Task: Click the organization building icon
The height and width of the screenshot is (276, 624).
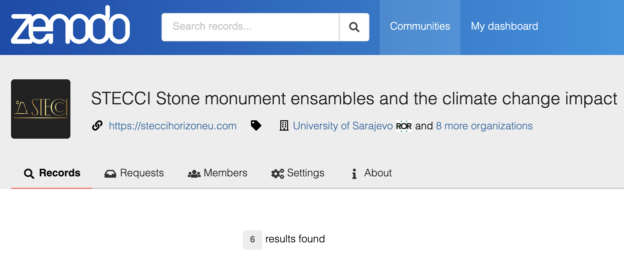Action: pyautogui.click(x=284, y=126)
